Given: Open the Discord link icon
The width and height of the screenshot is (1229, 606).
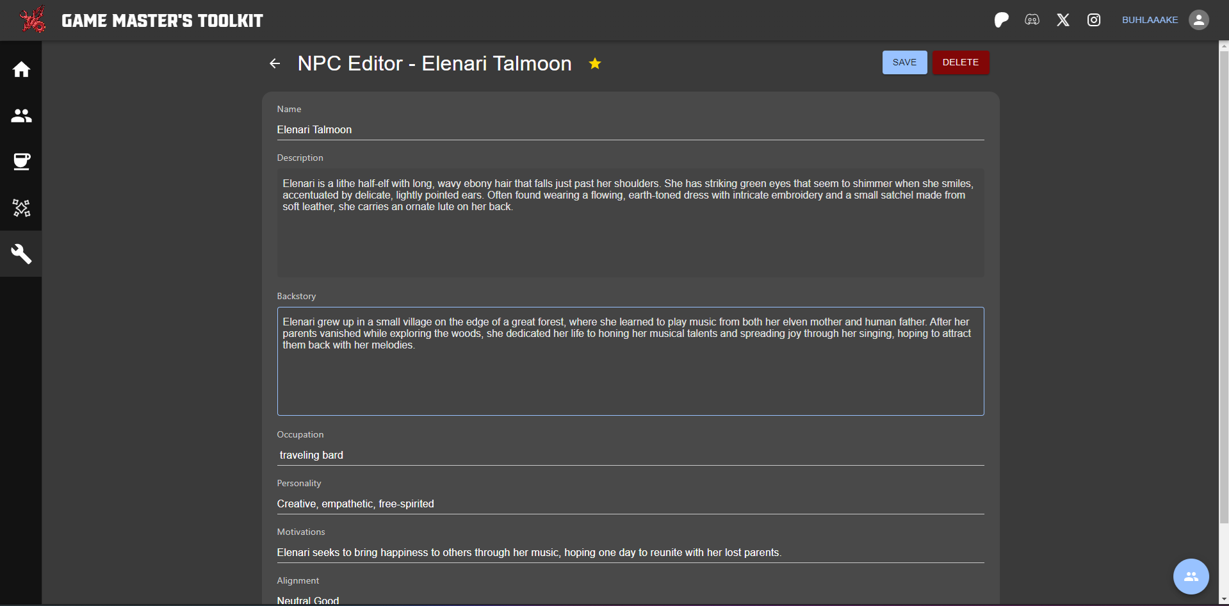Looking at the screenshot, I should pos(1032,20).
